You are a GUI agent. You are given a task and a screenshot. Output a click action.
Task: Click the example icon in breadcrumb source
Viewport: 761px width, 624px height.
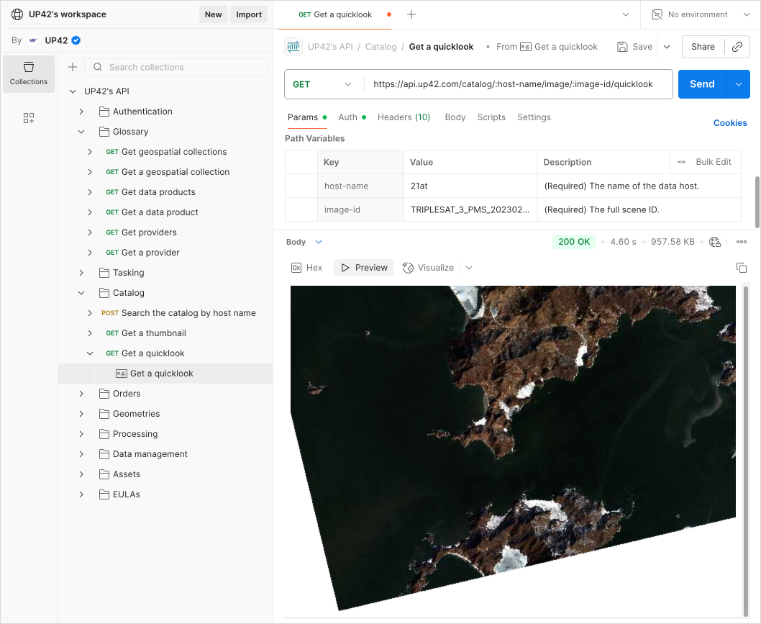tap(526, 47)
